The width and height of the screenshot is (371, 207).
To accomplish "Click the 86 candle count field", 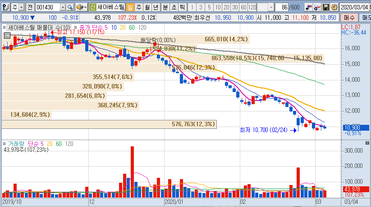I will 282,8.
